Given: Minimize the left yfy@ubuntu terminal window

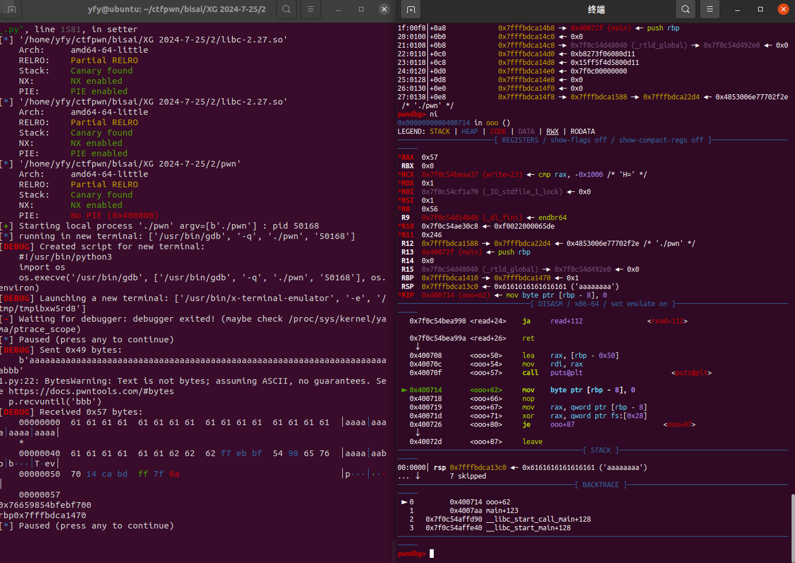Looking at the screenshot, I should [338, 9].
